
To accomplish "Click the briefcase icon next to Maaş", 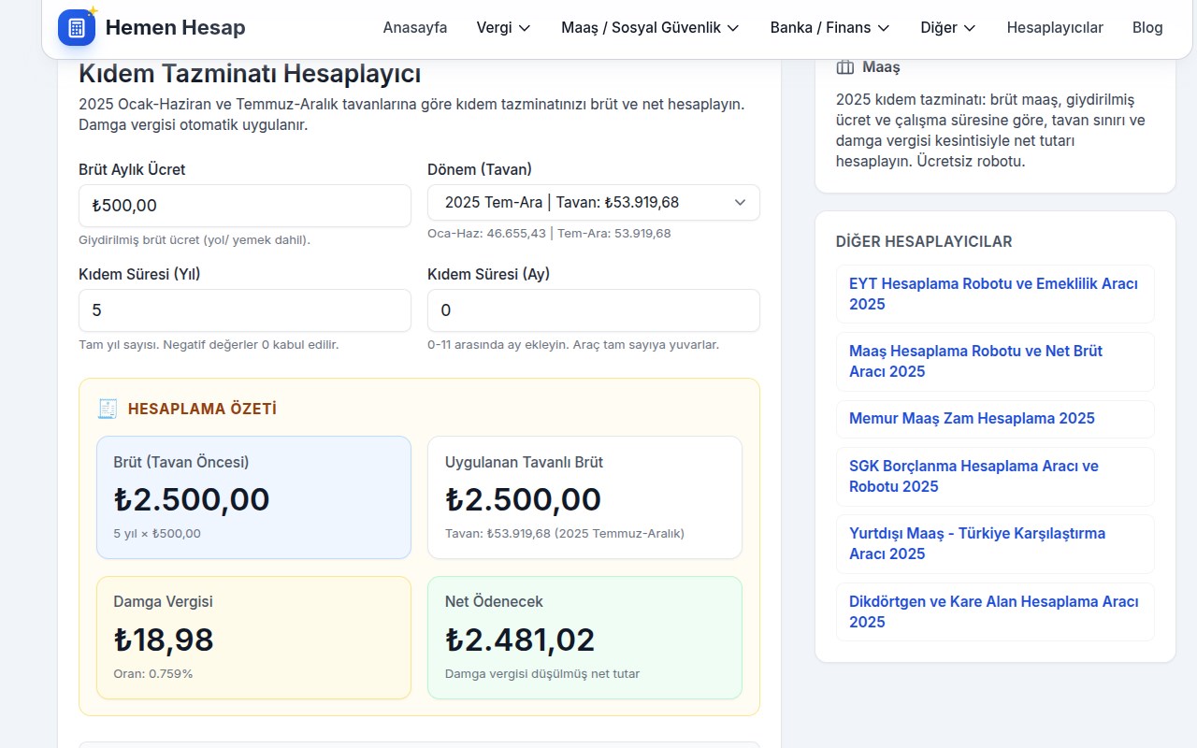I will pos(845,67).
